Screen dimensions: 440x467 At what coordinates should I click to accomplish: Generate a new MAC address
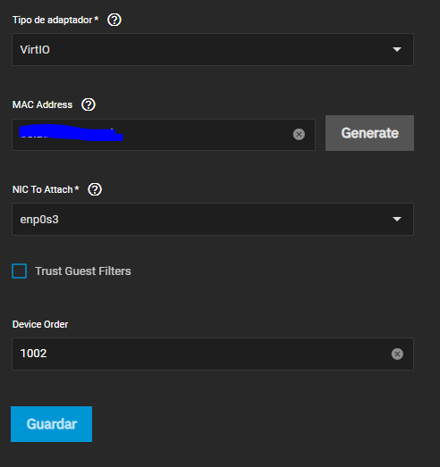tap(369, 133)
